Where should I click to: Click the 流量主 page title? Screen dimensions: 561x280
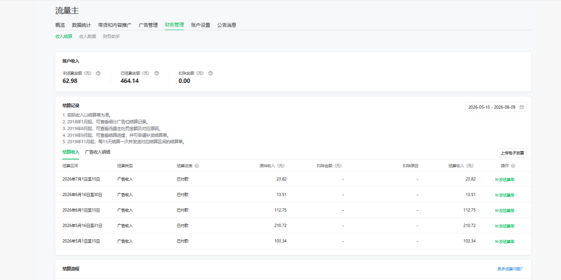tap(67, 11)
